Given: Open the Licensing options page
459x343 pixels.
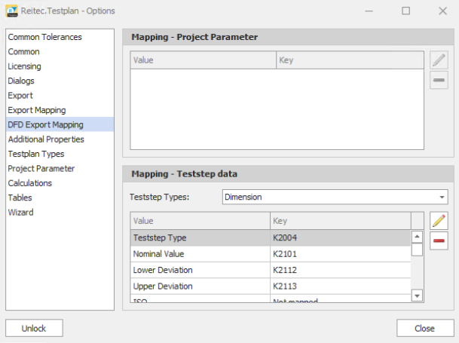Looking at the screenshot, I should [x=25, y=66].
